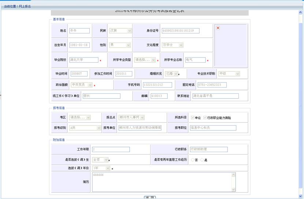
Task: Toggle the 行政职业能力测验 checkbox
Action: 205,118
